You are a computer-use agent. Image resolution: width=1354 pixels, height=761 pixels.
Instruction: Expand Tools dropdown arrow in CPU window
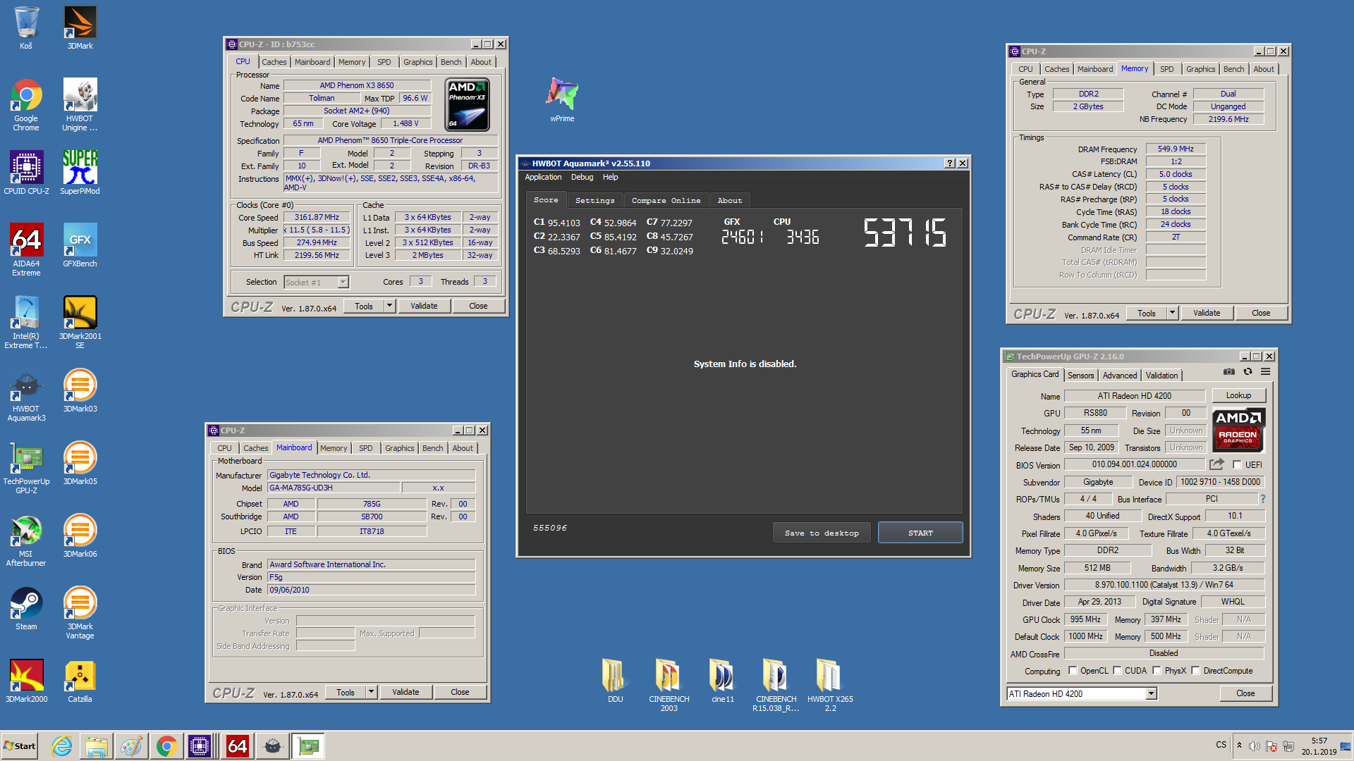[389, 306]
